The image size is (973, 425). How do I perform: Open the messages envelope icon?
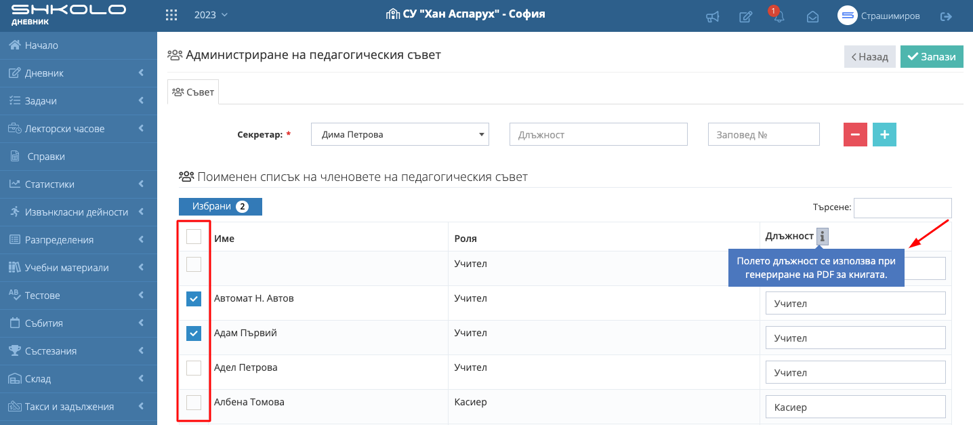pos(812,17)
